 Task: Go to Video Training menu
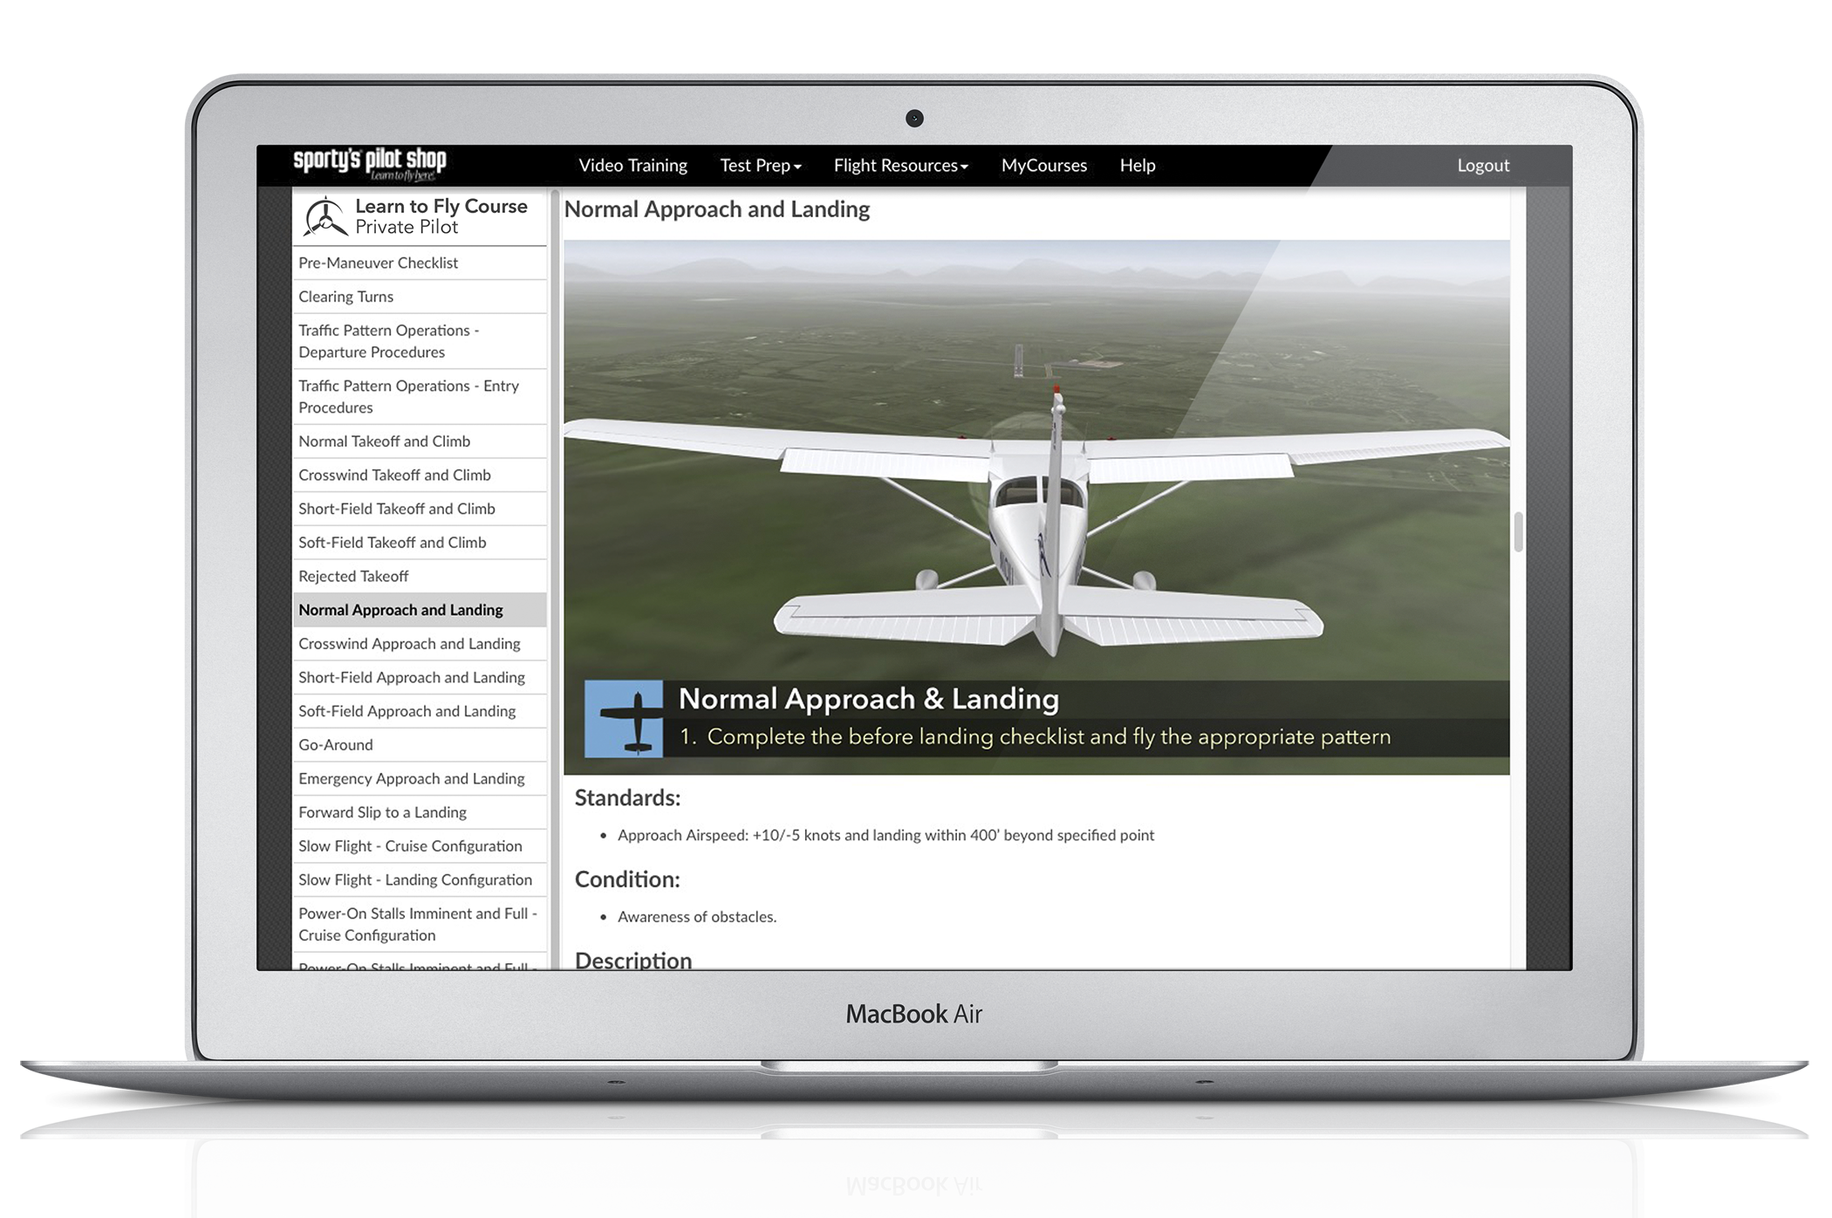[x=632, y=166]
